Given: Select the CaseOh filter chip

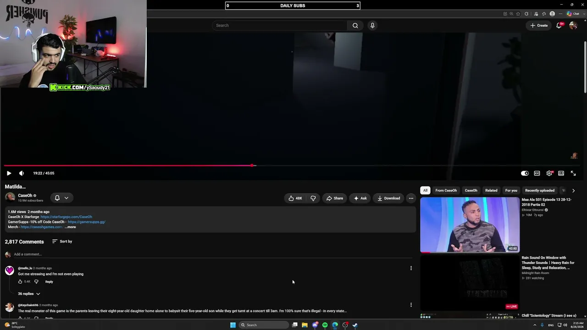Looking at the screenshot, I should coord(471,190).
